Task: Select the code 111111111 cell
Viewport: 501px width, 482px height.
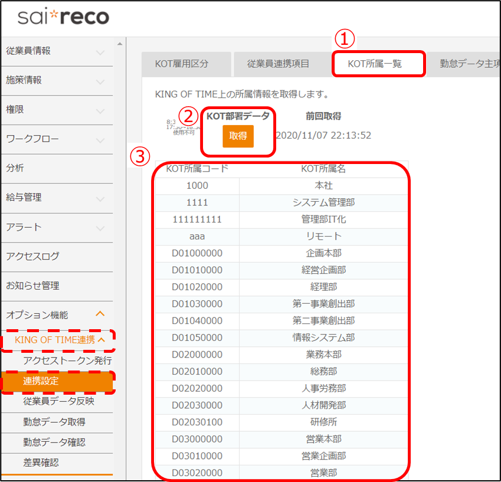Action: (197, 219)
